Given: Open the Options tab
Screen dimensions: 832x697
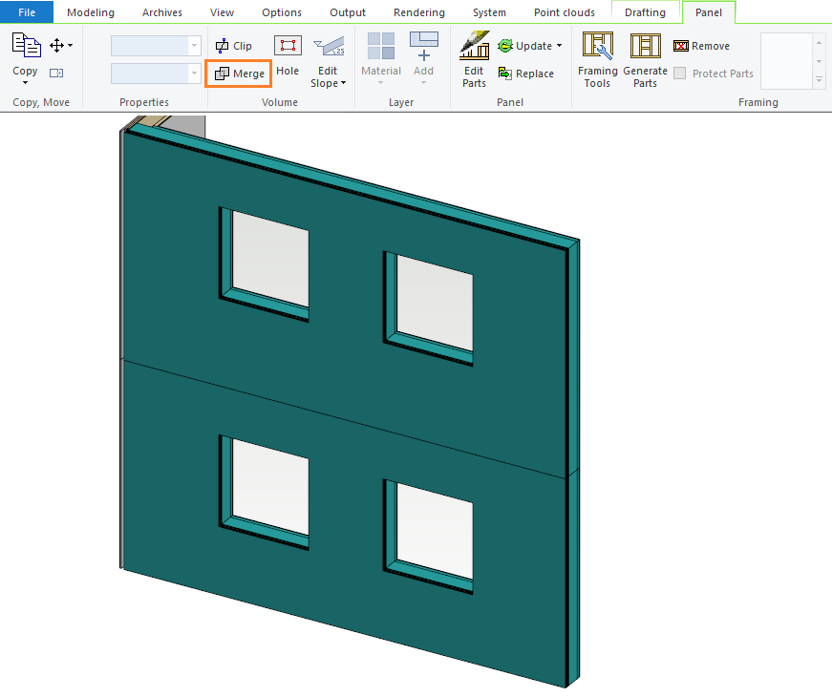Looking at the screenshot, I should 282,12.
